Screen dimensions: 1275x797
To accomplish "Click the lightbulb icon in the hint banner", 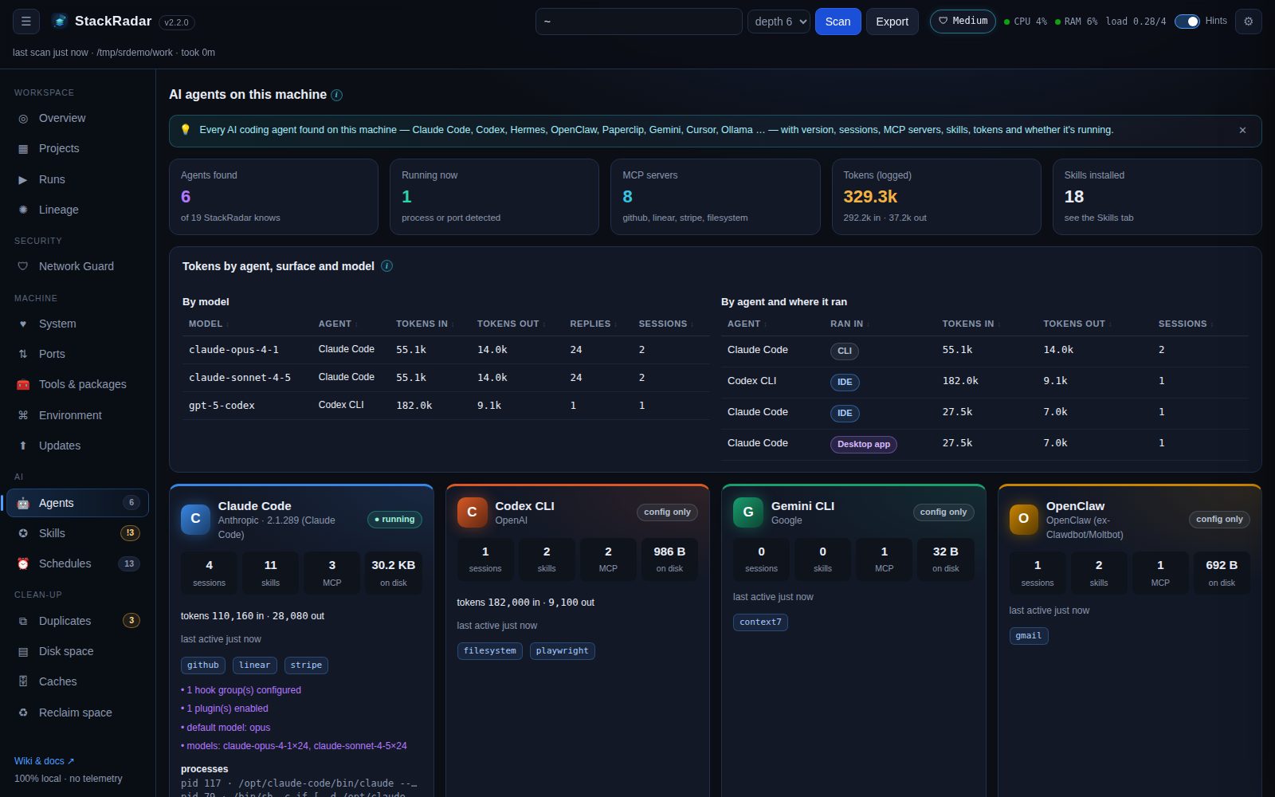I will (x=186, y=130).
